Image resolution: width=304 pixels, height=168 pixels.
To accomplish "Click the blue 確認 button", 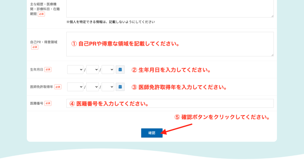I will [152, 133].
